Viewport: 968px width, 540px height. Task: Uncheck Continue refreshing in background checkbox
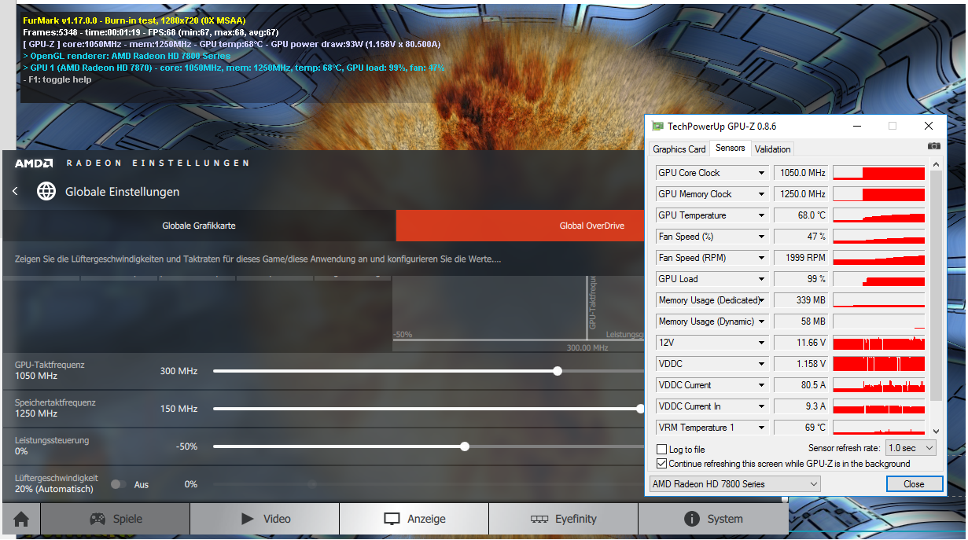pos(661,464)
